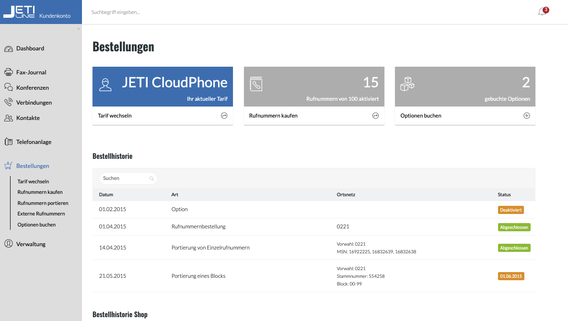
Task: Click the 2 gebuchte Optionen banner
Action: click(465, 86)
